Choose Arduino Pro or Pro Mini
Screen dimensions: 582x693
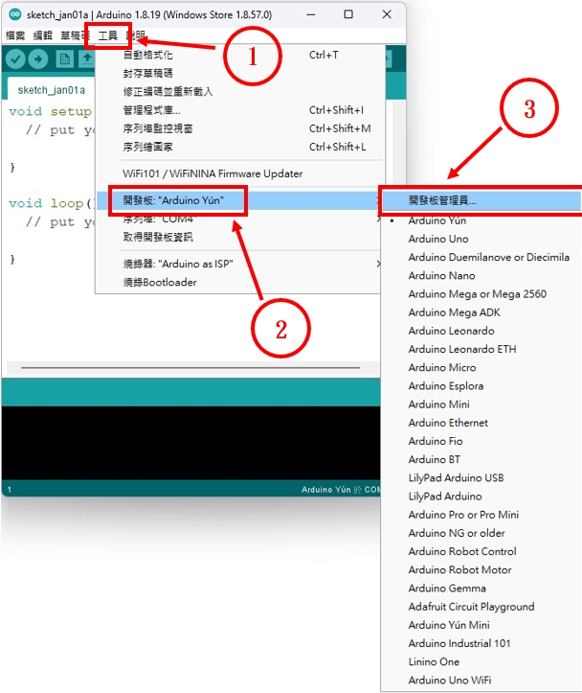481,515
